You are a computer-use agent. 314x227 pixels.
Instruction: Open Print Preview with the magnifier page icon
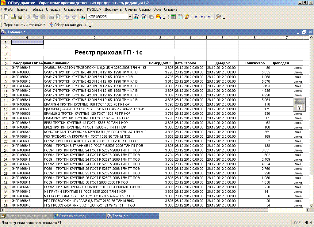coord(58,17)
